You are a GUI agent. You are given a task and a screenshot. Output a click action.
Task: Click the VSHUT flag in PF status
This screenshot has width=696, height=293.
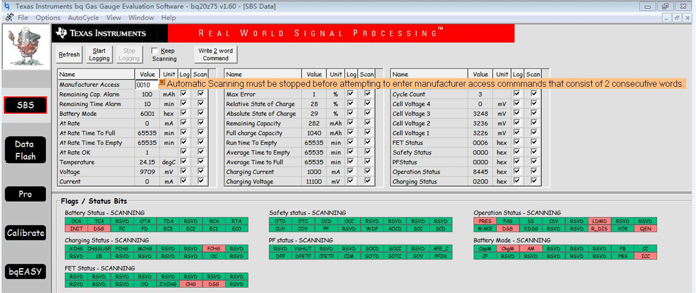(x=303, y=248)
